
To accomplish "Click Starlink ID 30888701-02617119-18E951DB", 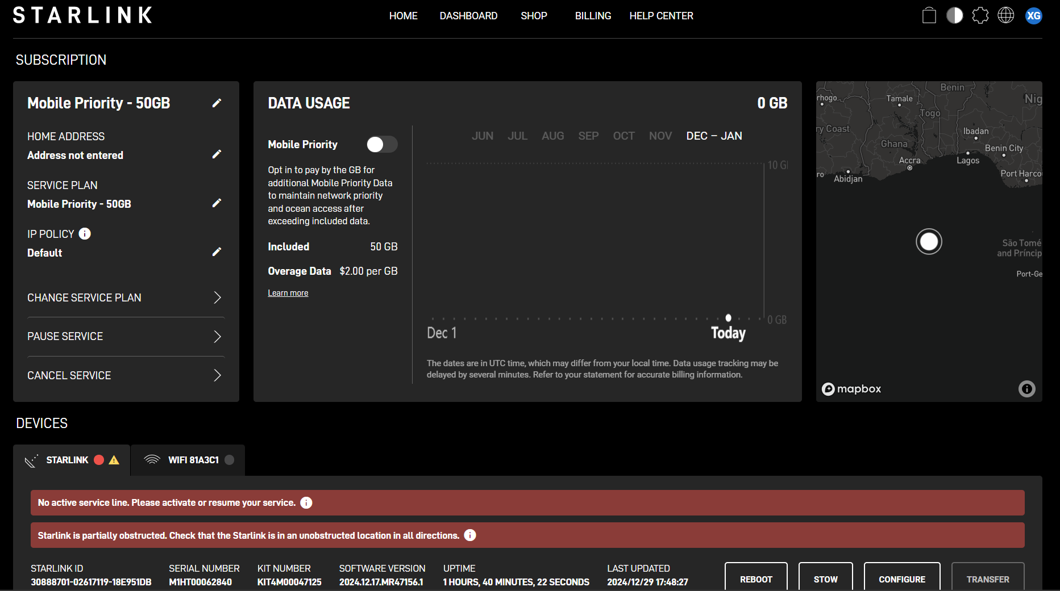I will 91,582.
